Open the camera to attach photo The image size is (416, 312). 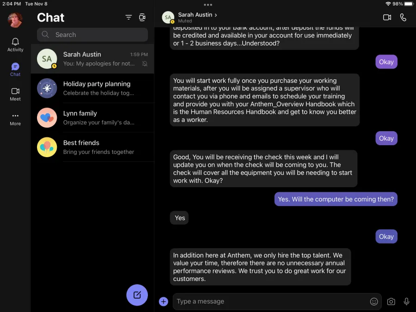[x=391, y=302]
